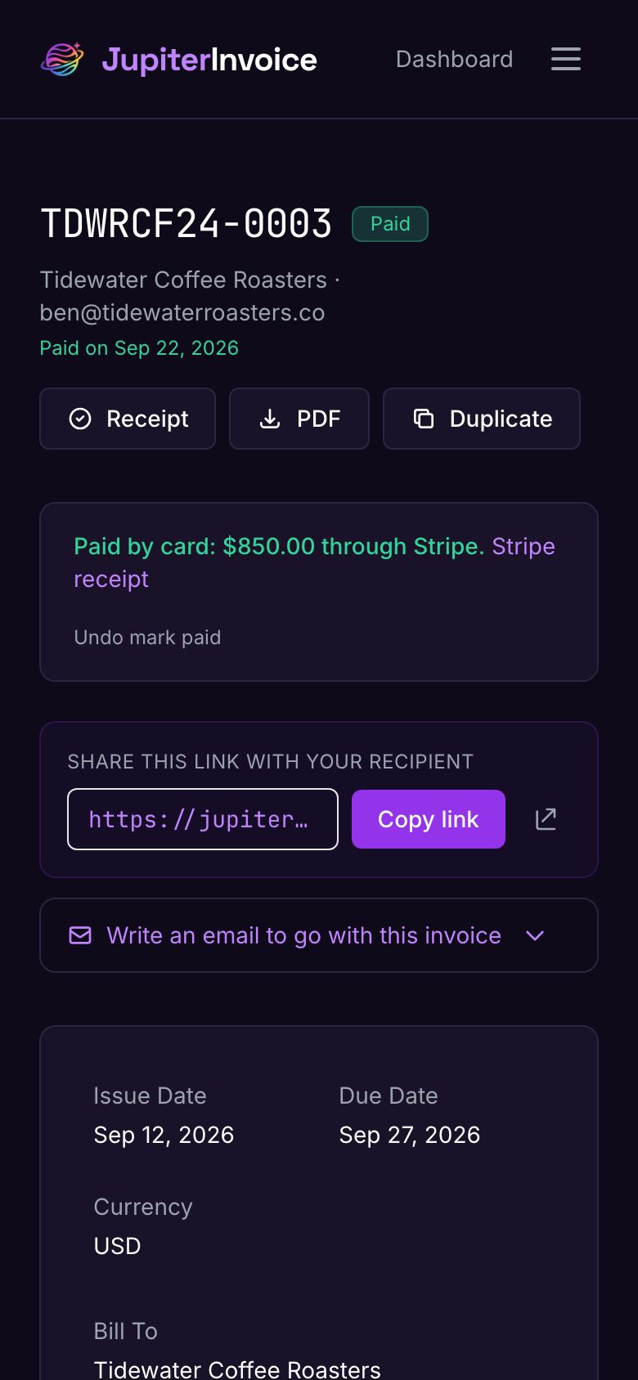Open the share link via external-link icon
Viewport: 638px width, 1380px height.
546,819
